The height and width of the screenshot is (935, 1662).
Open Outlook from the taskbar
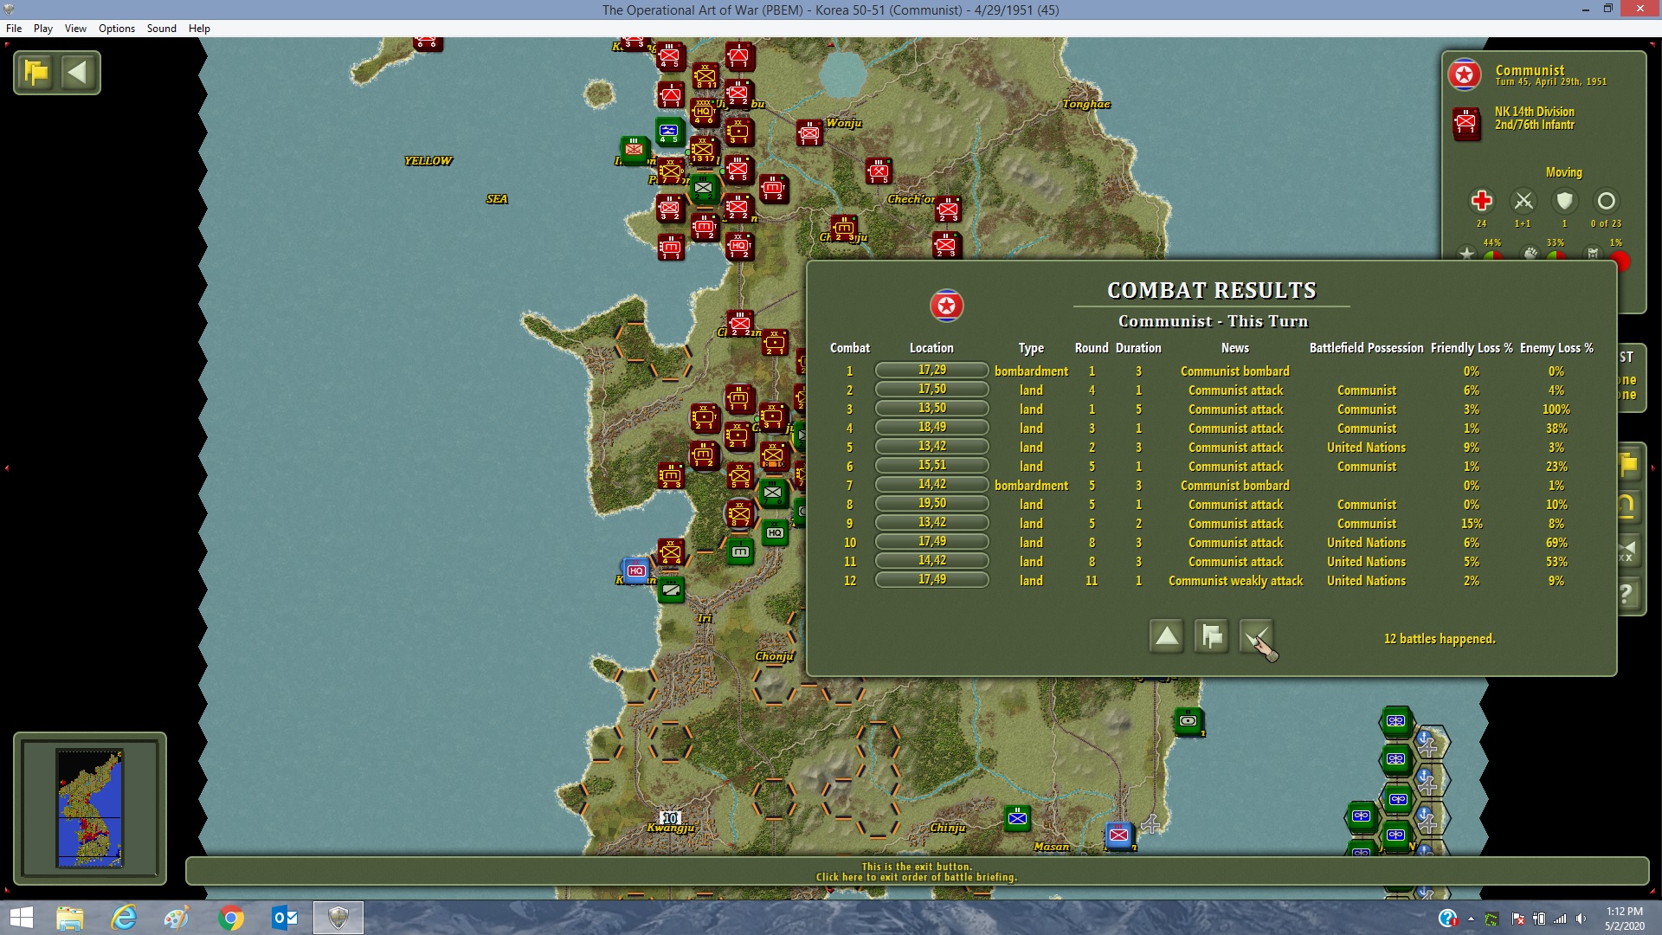pyautogui.click(x=284, y=918)
